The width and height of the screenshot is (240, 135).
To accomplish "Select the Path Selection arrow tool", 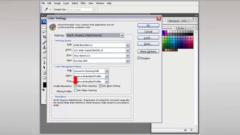I will coord(44,67).
